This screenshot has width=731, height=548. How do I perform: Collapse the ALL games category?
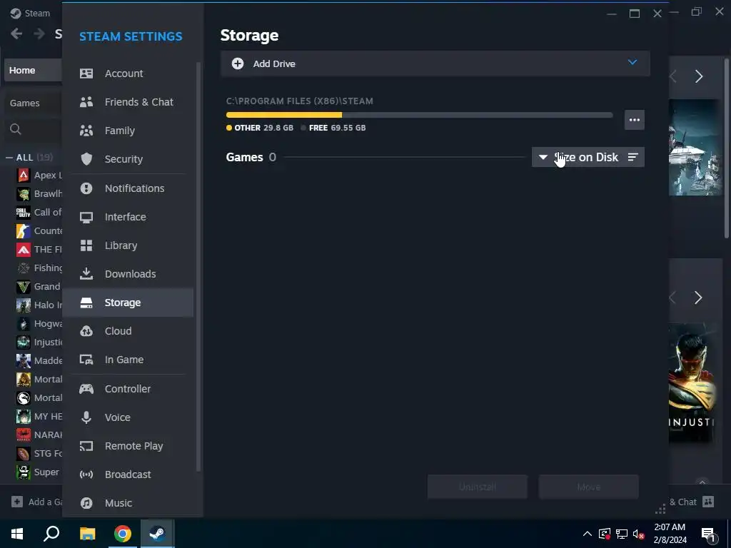pyautogui.click(x=9, y=158)
